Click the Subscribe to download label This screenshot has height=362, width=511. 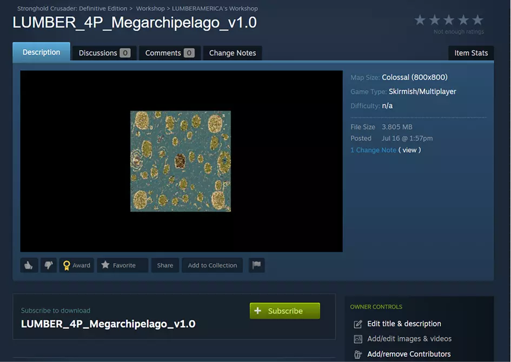[56, 311]
